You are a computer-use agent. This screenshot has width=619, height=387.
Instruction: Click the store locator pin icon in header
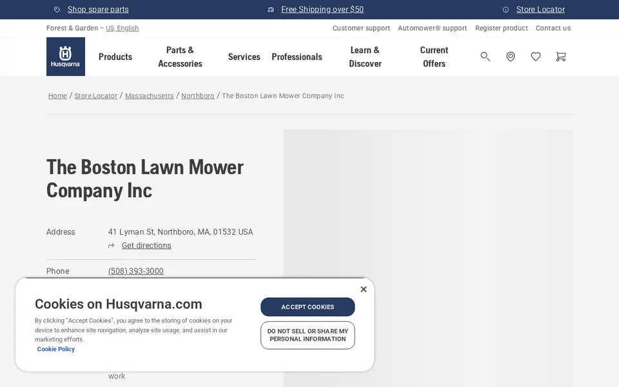(511, 57)
